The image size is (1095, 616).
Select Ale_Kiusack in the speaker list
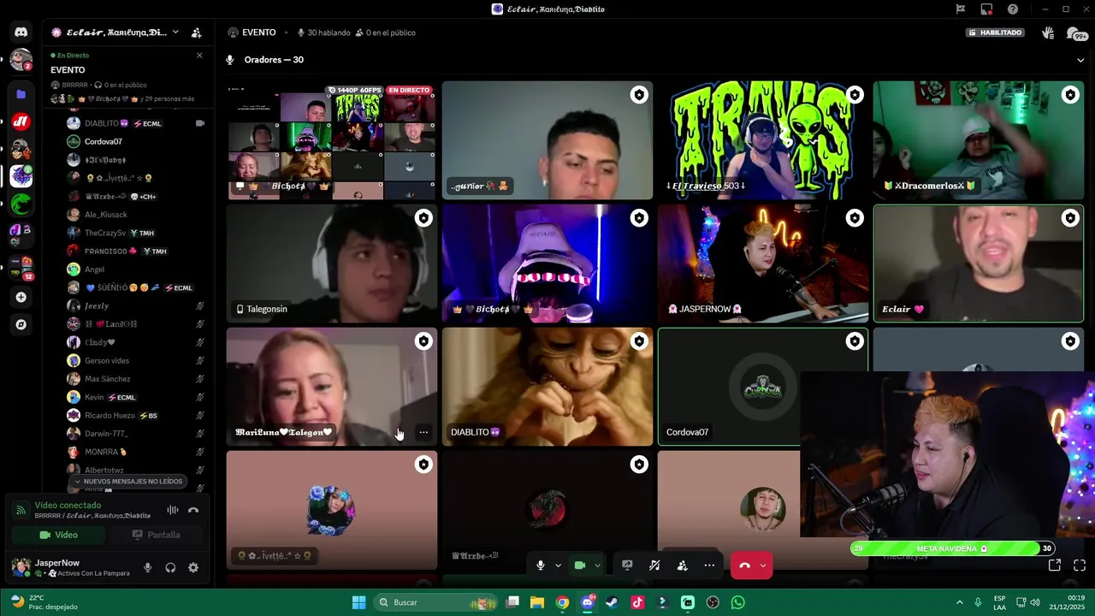(105, 215)
